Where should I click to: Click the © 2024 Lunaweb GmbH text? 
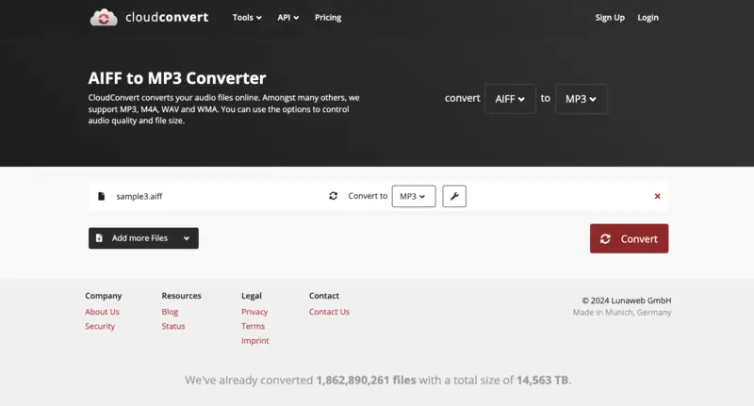[x=627, y=300]
